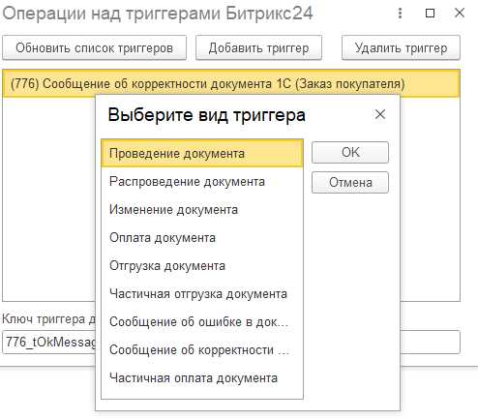478x420 pixels.
Task: Click Добавить триггер button
Action: coord(258,47)
